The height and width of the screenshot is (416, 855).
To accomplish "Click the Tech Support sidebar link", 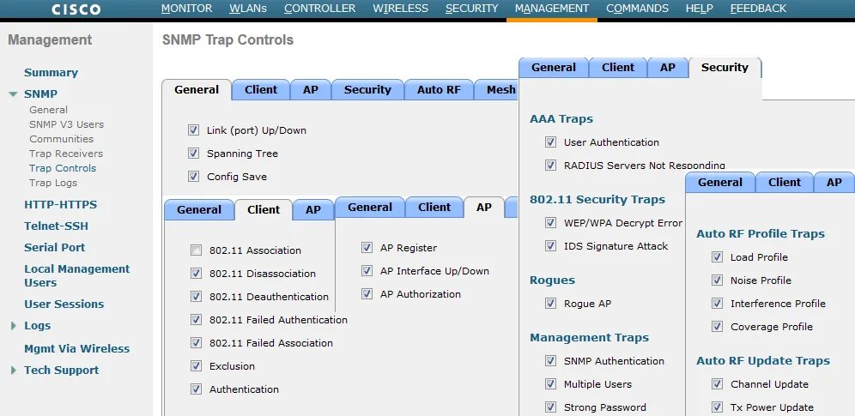I will (x=62, y=370).
